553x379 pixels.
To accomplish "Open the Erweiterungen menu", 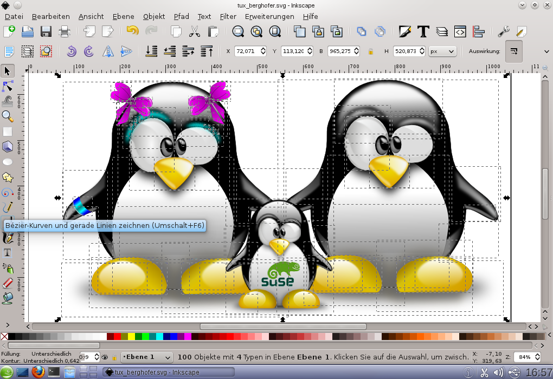I will pos(269,17).
